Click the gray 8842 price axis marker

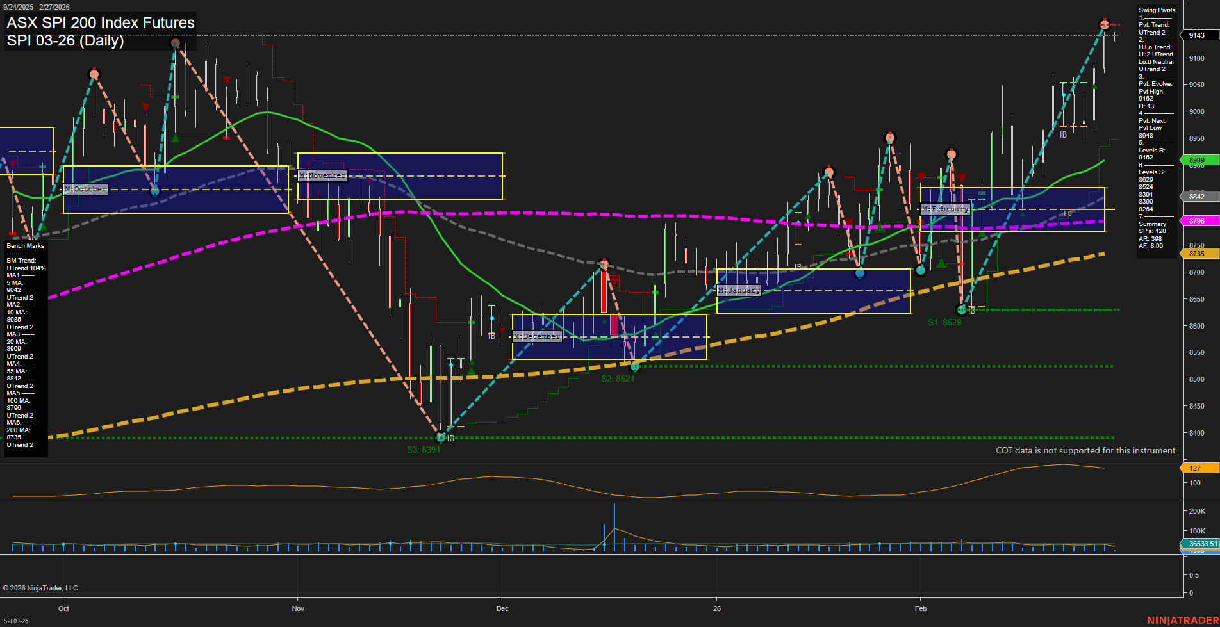[1198, 196]
